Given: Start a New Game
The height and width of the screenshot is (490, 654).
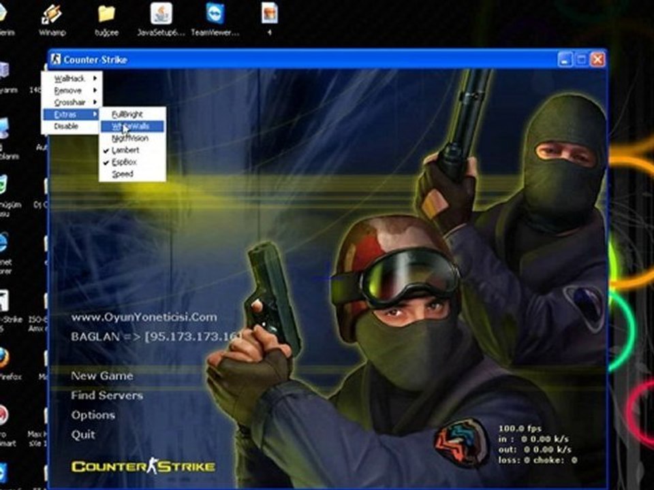Looking at the screenshot, I should tap(102, 376).
